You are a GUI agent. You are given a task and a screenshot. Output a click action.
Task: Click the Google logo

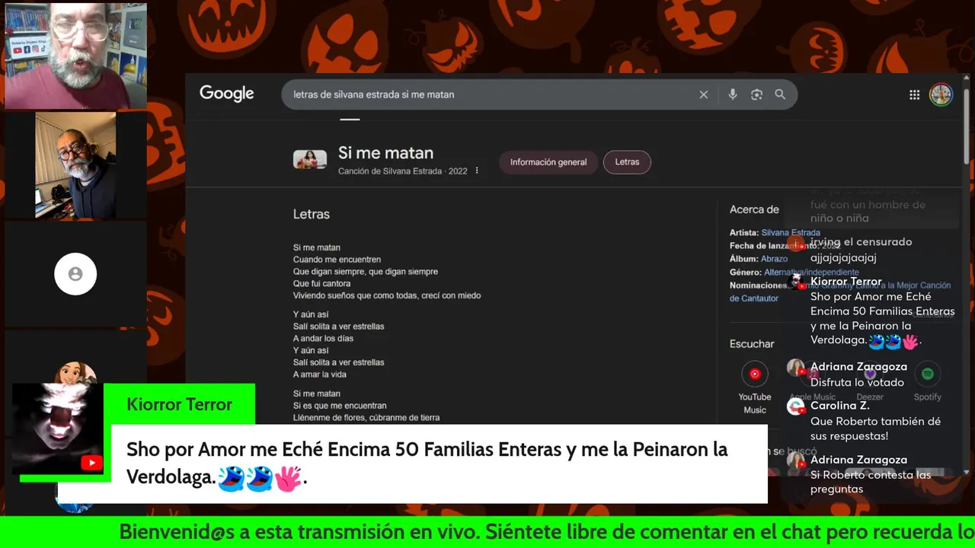click(226, 94)
